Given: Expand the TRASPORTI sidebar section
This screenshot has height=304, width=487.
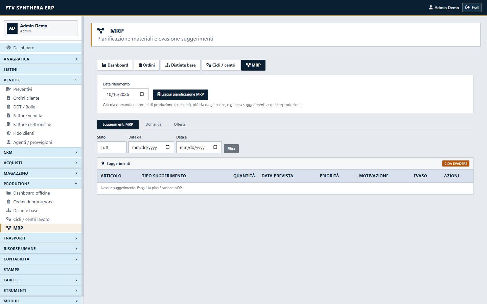Looking at the screenshot, I should 41,238.
